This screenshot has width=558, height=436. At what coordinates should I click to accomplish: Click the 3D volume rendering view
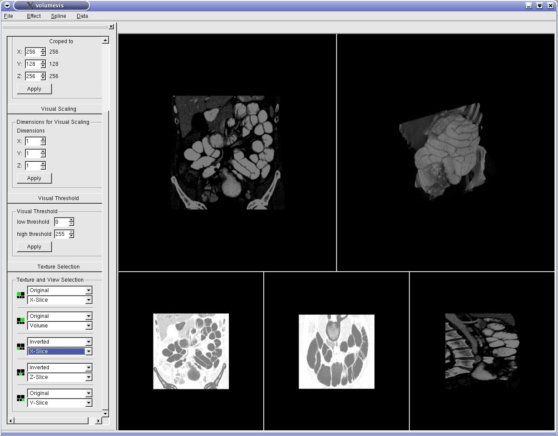click(446, 153)
